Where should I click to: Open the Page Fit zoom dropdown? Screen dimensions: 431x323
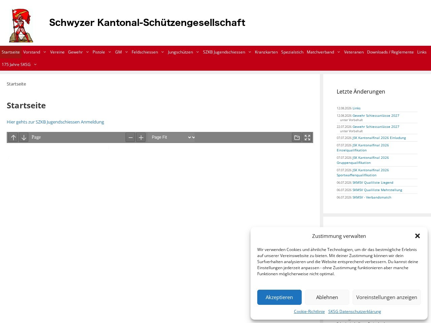pos(171,137)
